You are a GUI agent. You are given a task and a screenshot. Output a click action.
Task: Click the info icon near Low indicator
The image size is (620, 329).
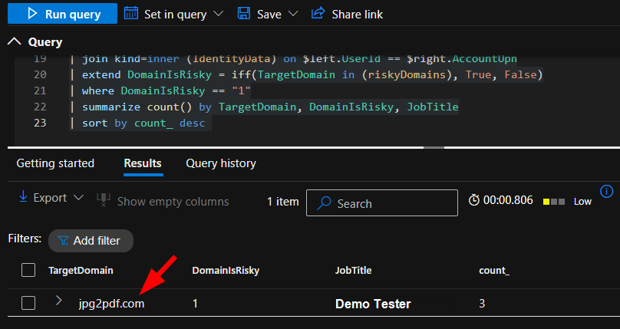pyautogui.click(x=606, y=192)
